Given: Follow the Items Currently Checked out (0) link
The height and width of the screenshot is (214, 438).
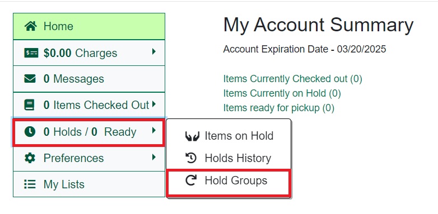Looking at the screenshot, I should coord(293,79).
